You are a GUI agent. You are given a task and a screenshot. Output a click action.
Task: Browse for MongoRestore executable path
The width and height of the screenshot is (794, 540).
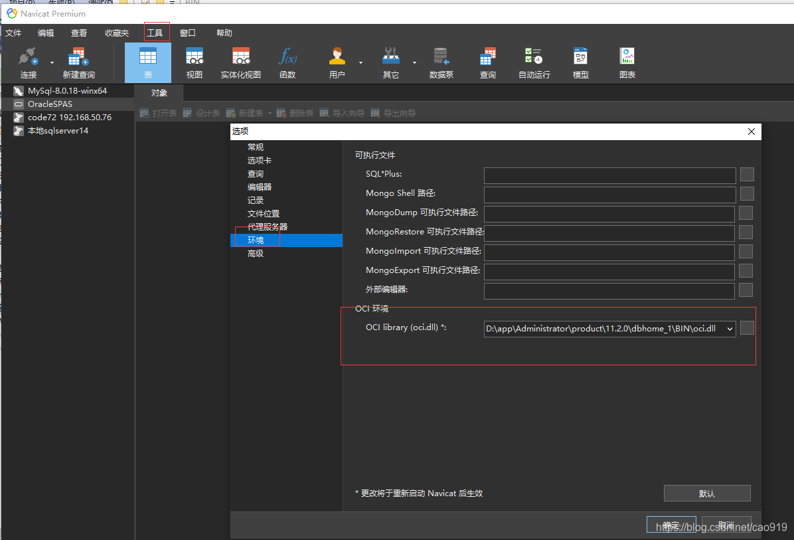[746, 232]
